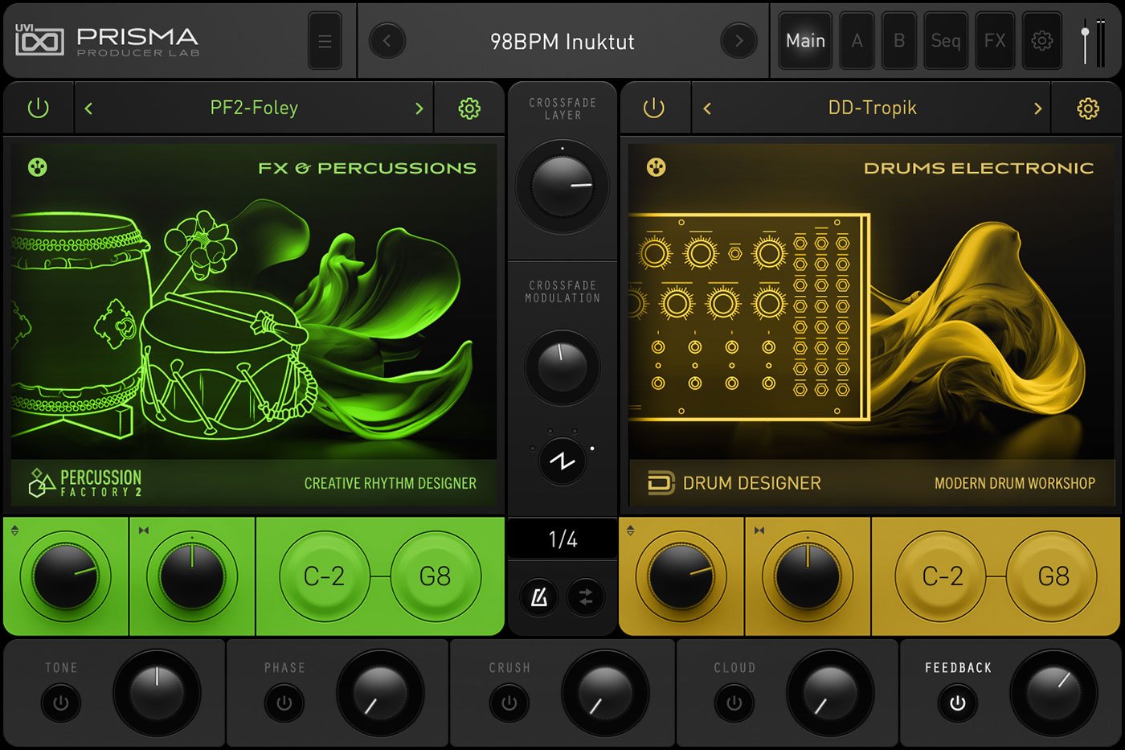Switch to the B tab
The image size is (1125, 750).
[x=899, y=41]
